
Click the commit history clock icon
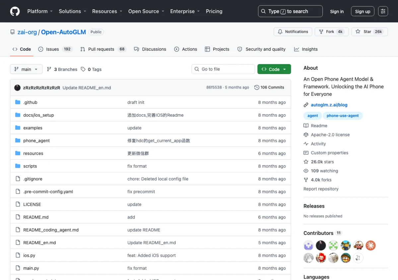pos(257,88)
